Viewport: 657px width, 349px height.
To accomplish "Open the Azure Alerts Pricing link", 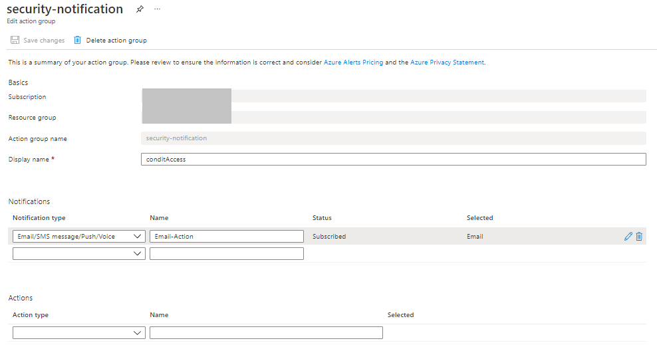I will (353, 62).
